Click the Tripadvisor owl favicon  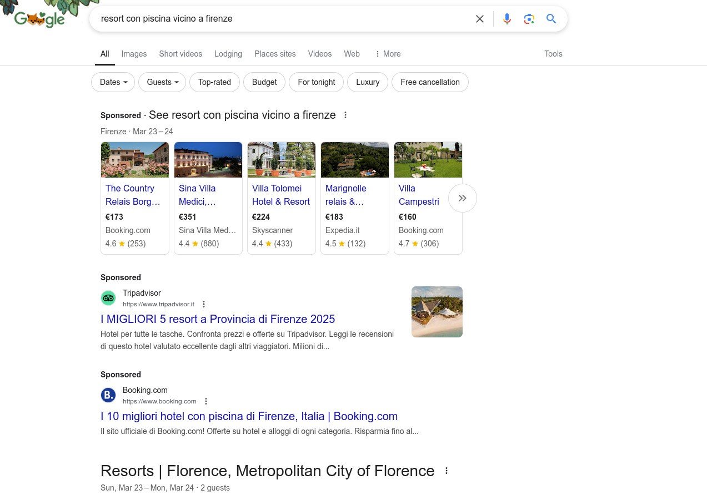coord(108,298)
